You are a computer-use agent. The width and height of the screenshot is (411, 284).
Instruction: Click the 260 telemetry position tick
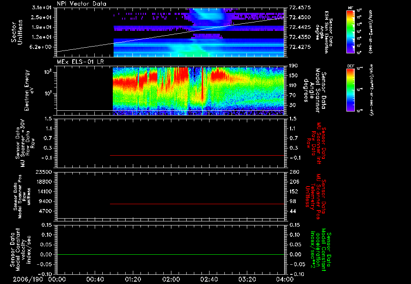pos(294,172)
